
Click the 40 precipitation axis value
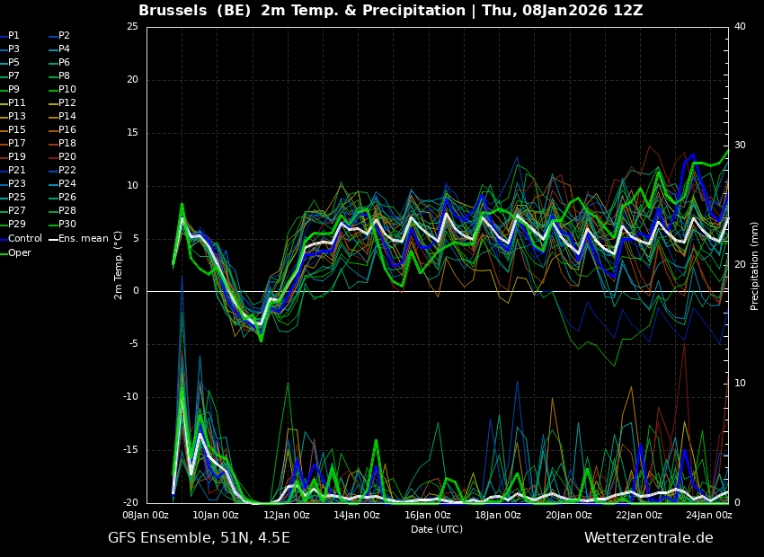[x=740, y=27]
